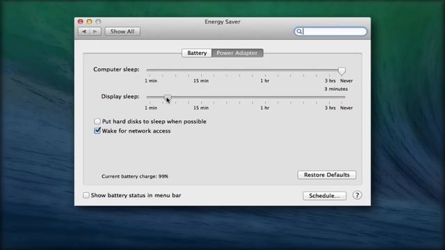Viewport: 445px width, 250px height.
Task: Click the 3 minutes value label
Action: click(x=336, y=89)
